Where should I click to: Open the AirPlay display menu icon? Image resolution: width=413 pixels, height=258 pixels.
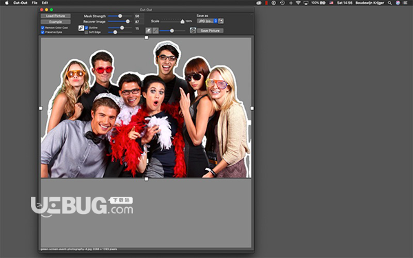[x=306, y=3]
